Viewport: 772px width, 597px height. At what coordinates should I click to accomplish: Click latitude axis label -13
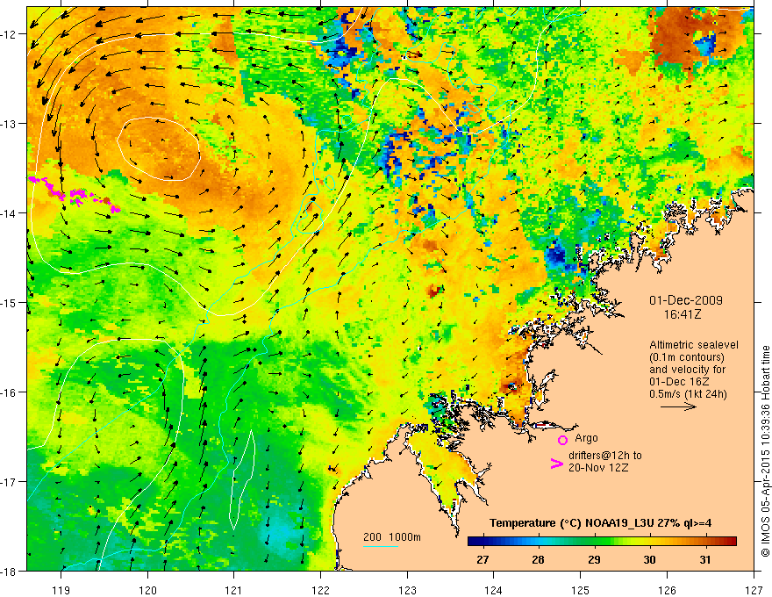point(10,124)
